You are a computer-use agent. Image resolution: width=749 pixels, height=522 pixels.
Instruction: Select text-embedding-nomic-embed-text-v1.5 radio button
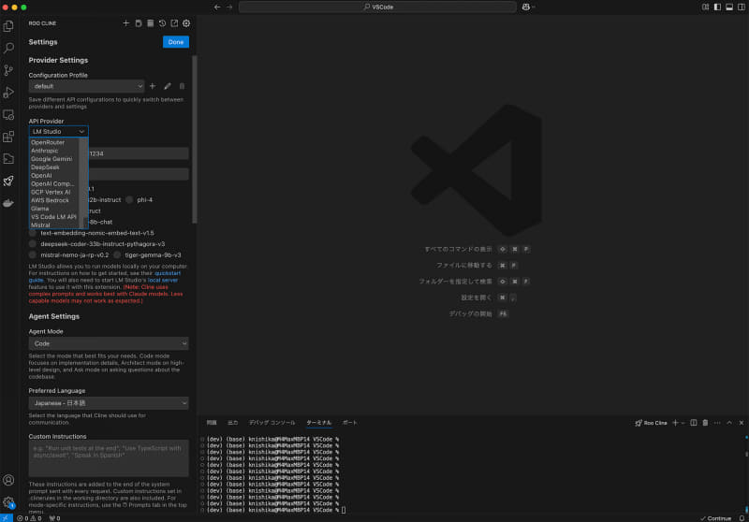(x=33, y=233)
